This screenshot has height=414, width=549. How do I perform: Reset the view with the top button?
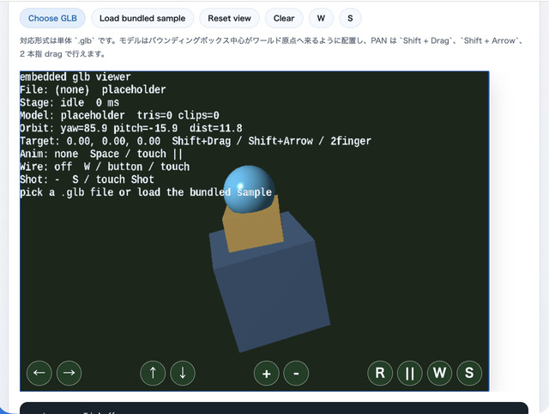coord(229,18)
